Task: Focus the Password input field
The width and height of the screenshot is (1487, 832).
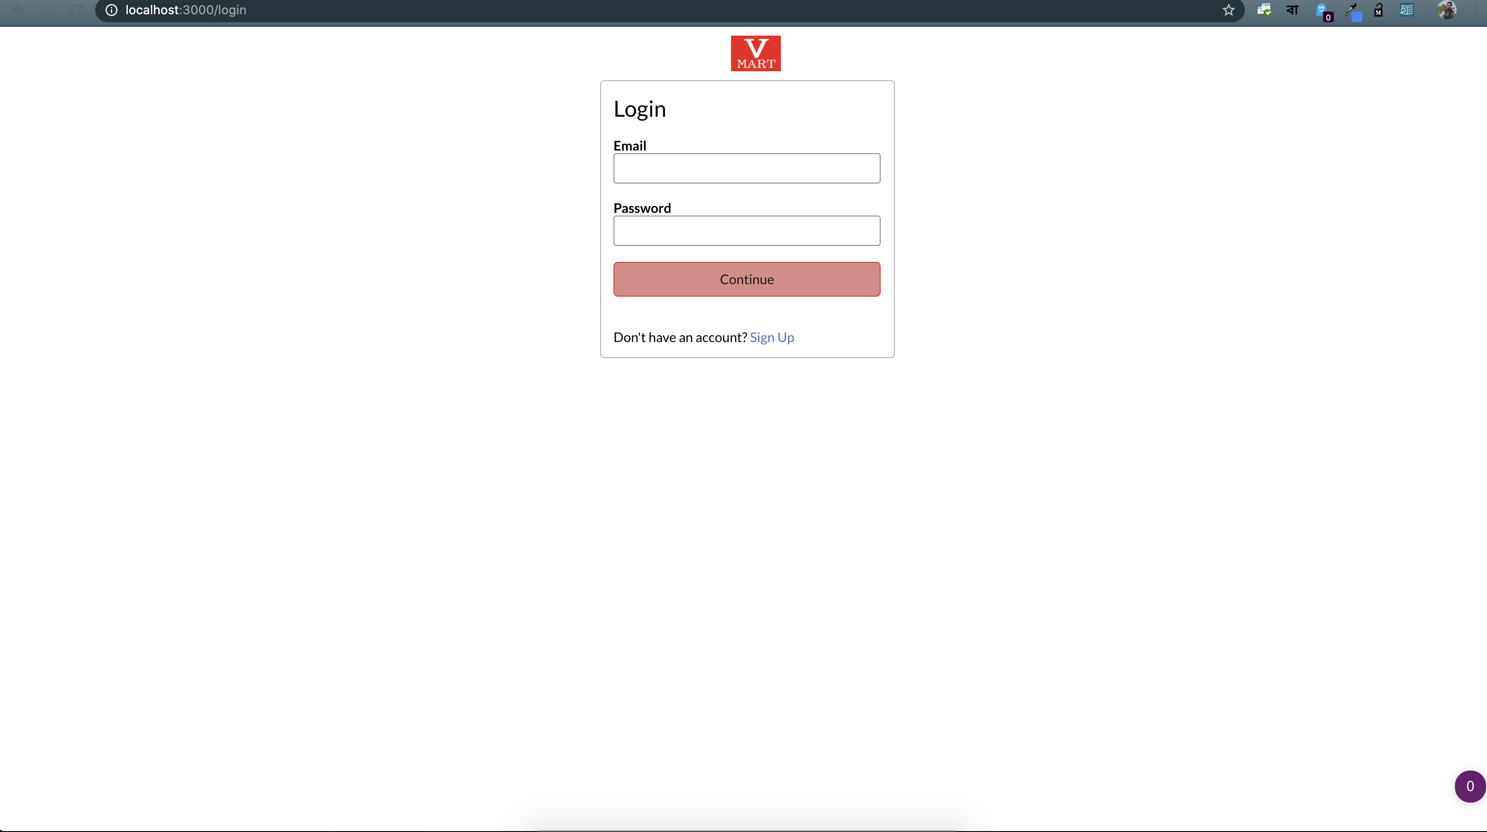Action: coord(746,231)
